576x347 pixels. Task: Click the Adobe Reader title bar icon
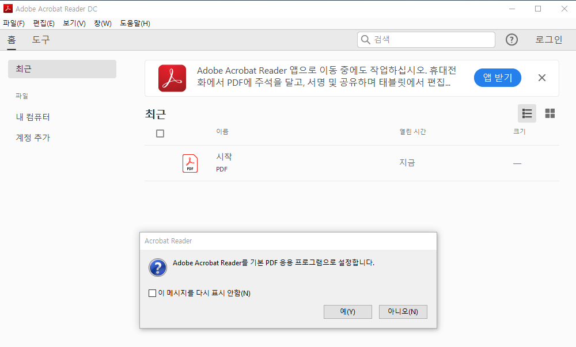tap(7, 9)
